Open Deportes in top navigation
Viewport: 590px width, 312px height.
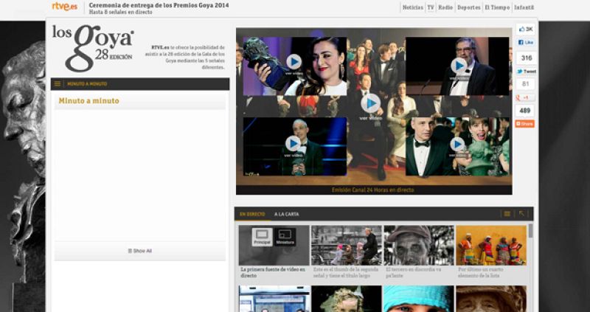[x=469, y=7]
